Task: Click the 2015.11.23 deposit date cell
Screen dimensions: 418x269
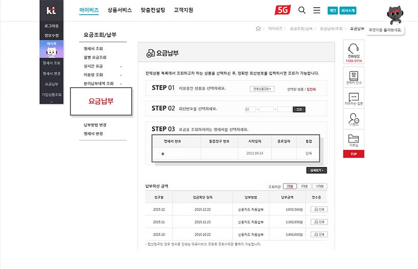Action: tap(203, 222)
